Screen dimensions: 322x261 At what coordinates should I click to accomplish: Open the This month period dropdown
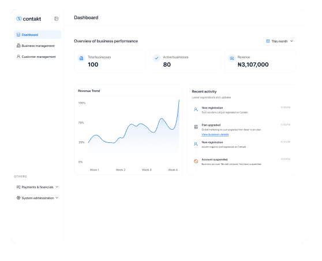coord(280,41)
